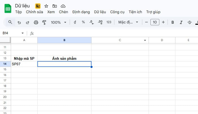
Task: Decrease font size with minus button
Action: (x=146, y=22)
